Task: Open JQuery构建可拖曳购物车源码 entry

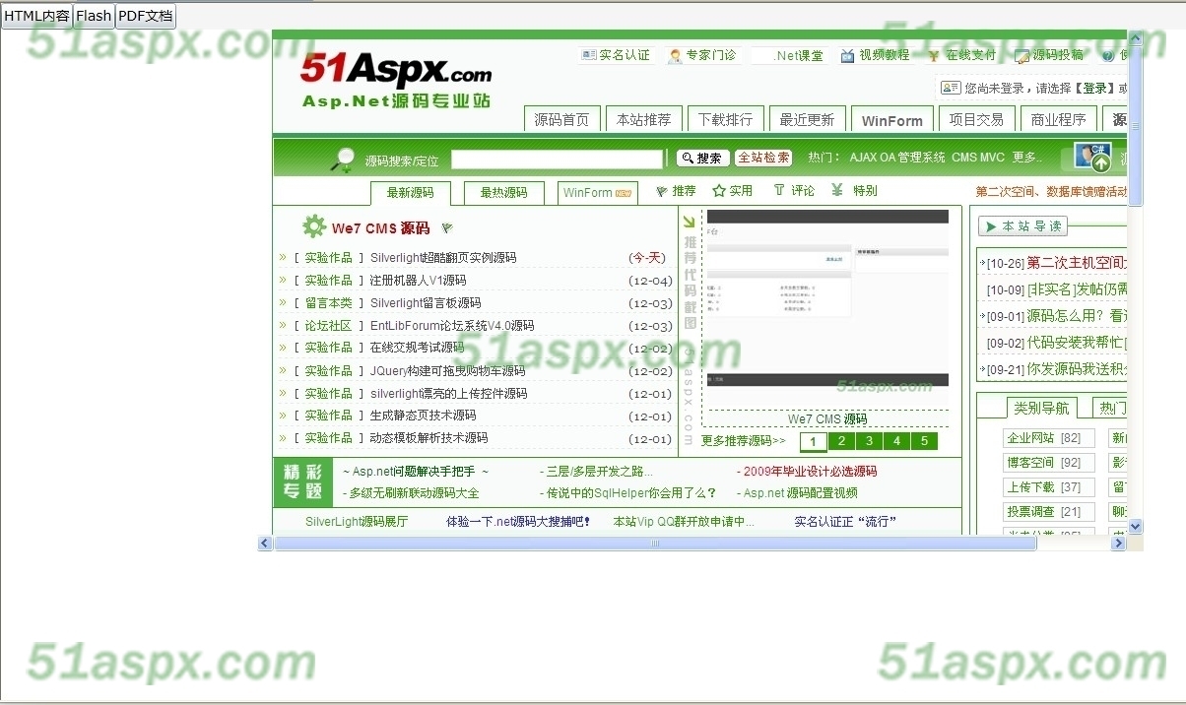Action: pos(447,371)
